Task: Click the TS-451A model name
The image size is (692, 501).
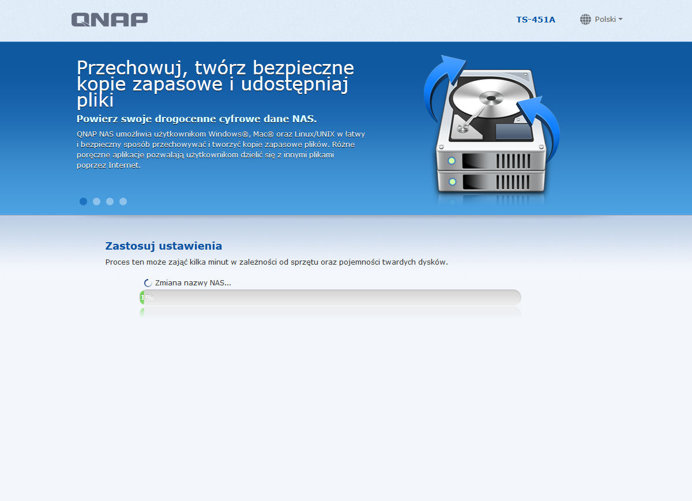Action: click(536, 20)
